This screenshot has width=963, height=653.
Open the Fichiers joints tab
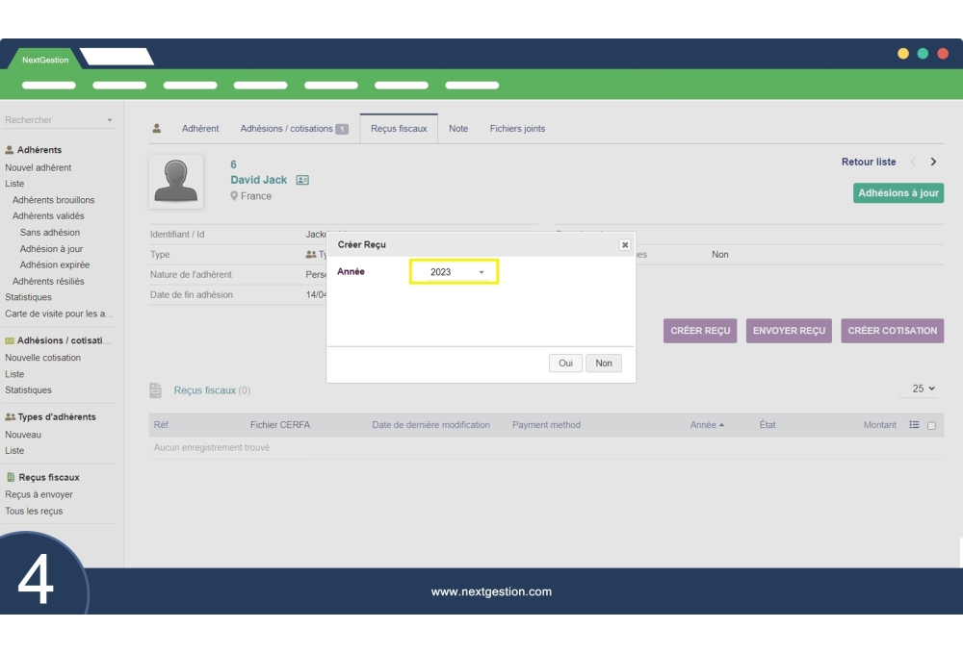click(517, 129)
